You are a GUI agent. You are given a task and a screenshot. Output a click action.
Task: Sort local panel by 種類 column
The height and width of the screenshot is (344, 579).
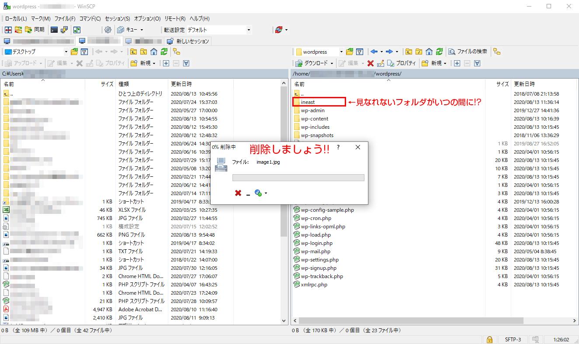pos(142,84)
